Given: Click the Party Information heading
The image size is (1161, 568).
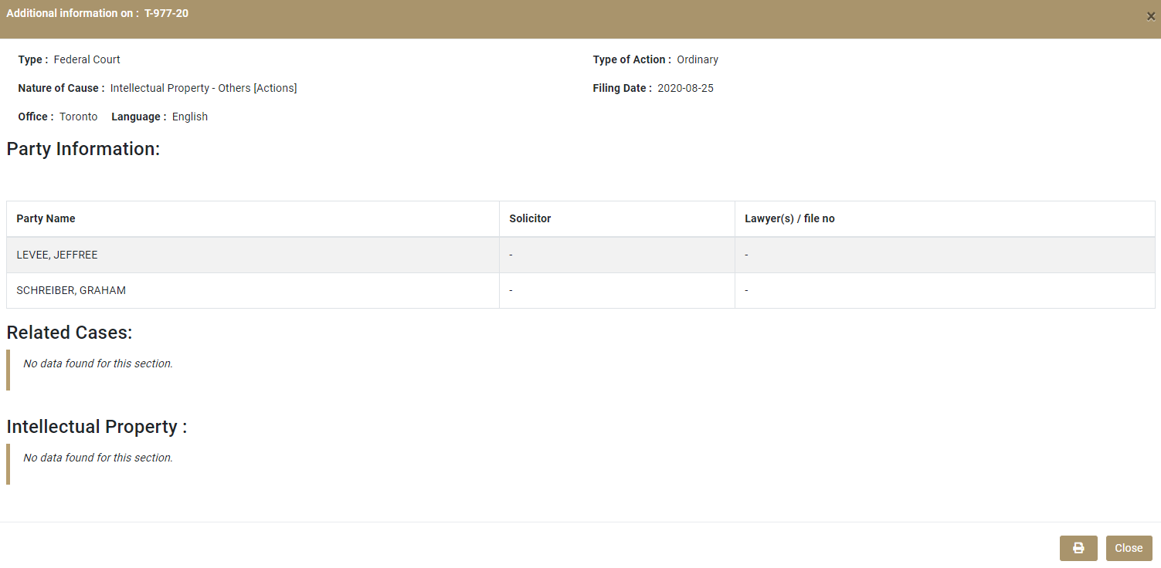Looking at the screenshot, I should click(83, 149).
